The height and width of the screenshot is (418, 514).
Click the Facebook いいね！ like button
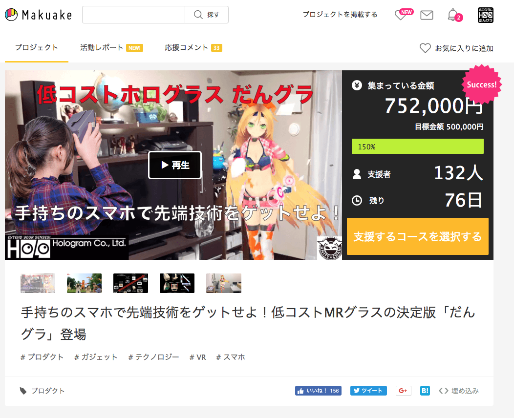coord(318,391)
